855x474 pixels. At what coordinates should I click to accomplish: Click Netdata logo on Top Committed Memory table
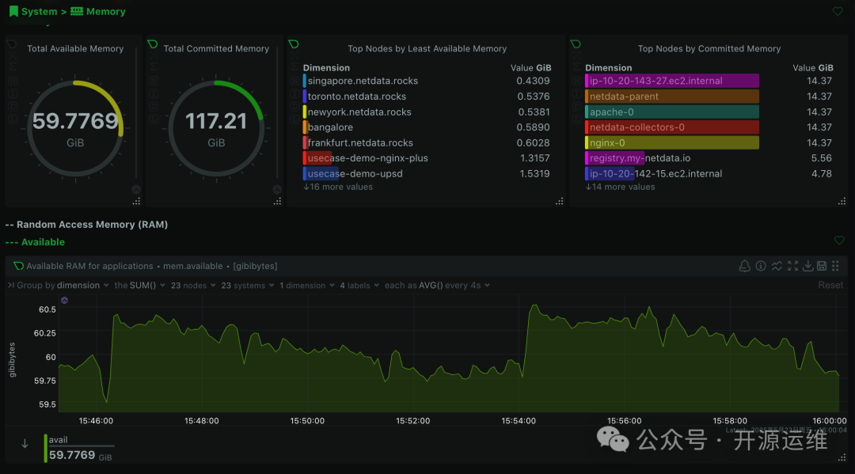point(576,44)
